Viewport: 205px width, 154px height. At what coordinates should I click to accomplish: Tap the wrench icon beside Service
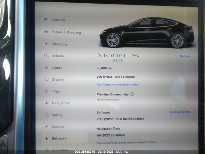[47, 126]
